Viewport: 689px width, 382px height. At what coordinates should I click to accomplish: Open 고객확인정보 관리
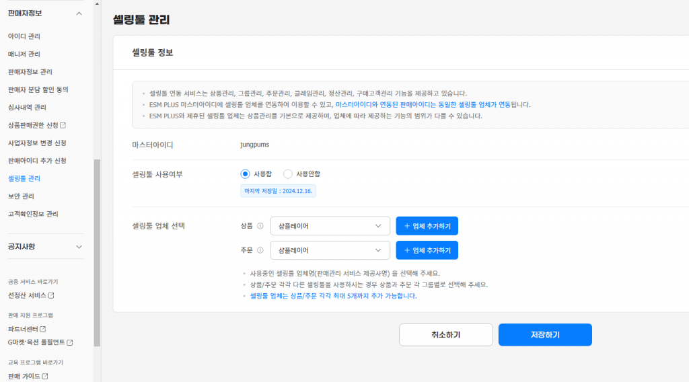coord(33,214)
